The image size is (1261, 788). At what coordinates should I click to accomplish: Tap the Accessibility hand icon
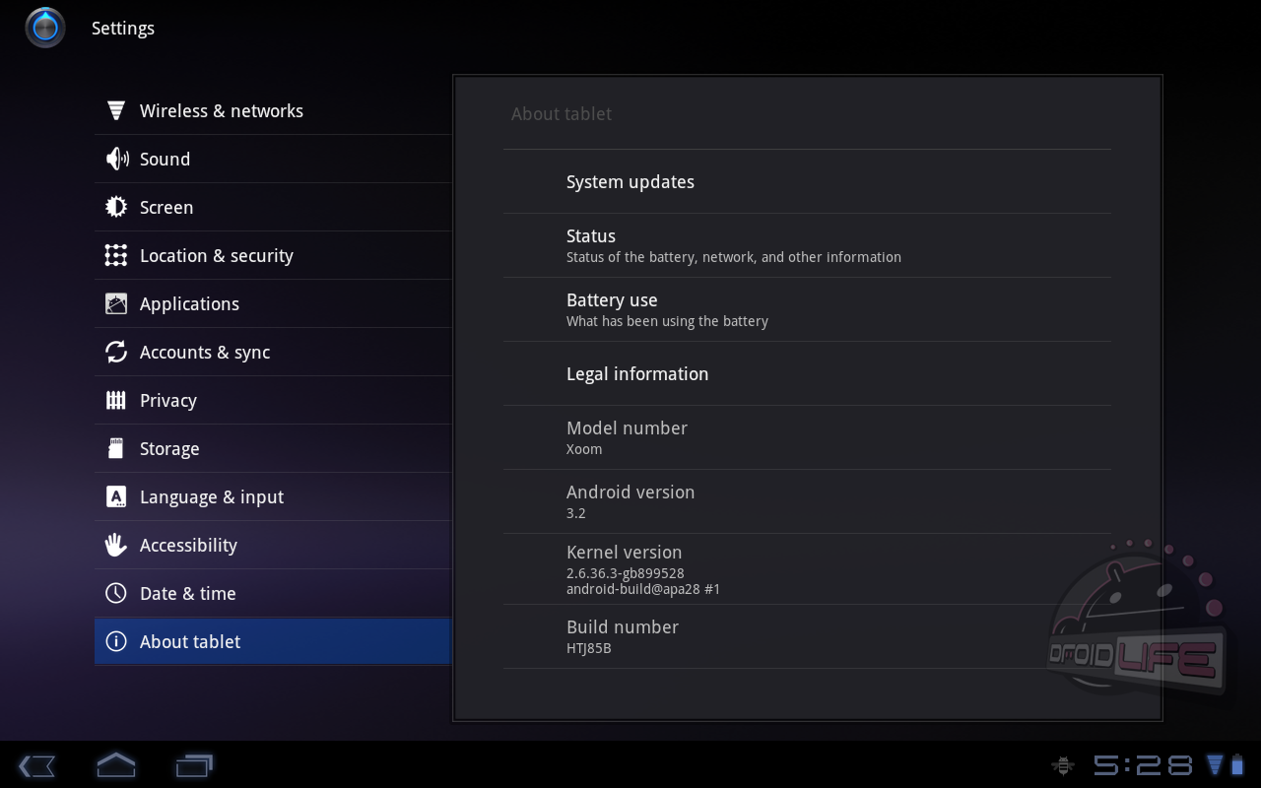click(116, 545)
